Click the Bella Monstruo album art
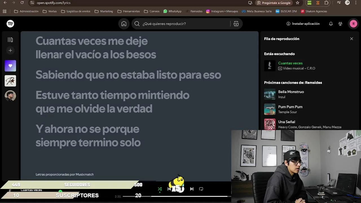The width and height of the screenshot is (361, 203). point(270,94)
